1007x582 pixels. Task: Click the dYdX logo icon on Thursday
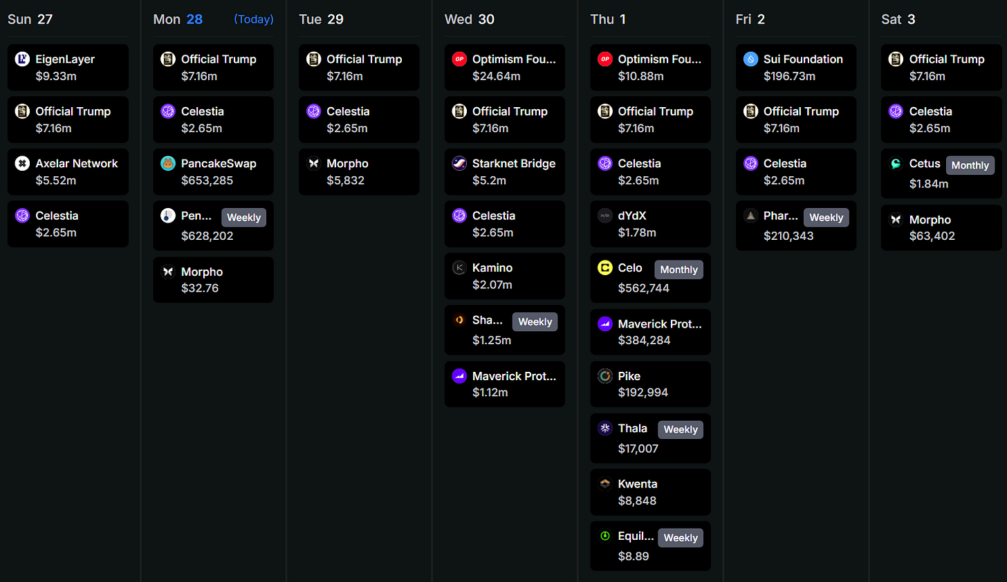pyautogui.click(x=605, y=215)
